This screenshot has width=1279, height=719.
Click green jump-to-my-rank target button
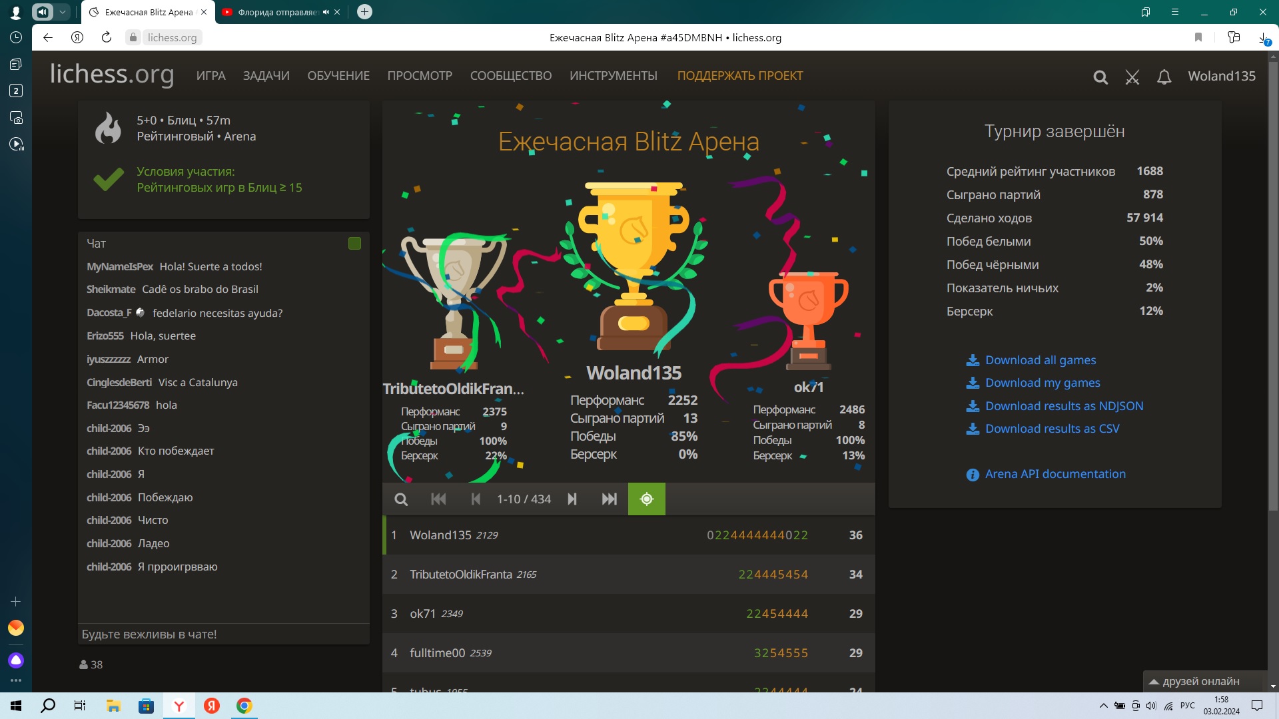click(x=647, y=499)
